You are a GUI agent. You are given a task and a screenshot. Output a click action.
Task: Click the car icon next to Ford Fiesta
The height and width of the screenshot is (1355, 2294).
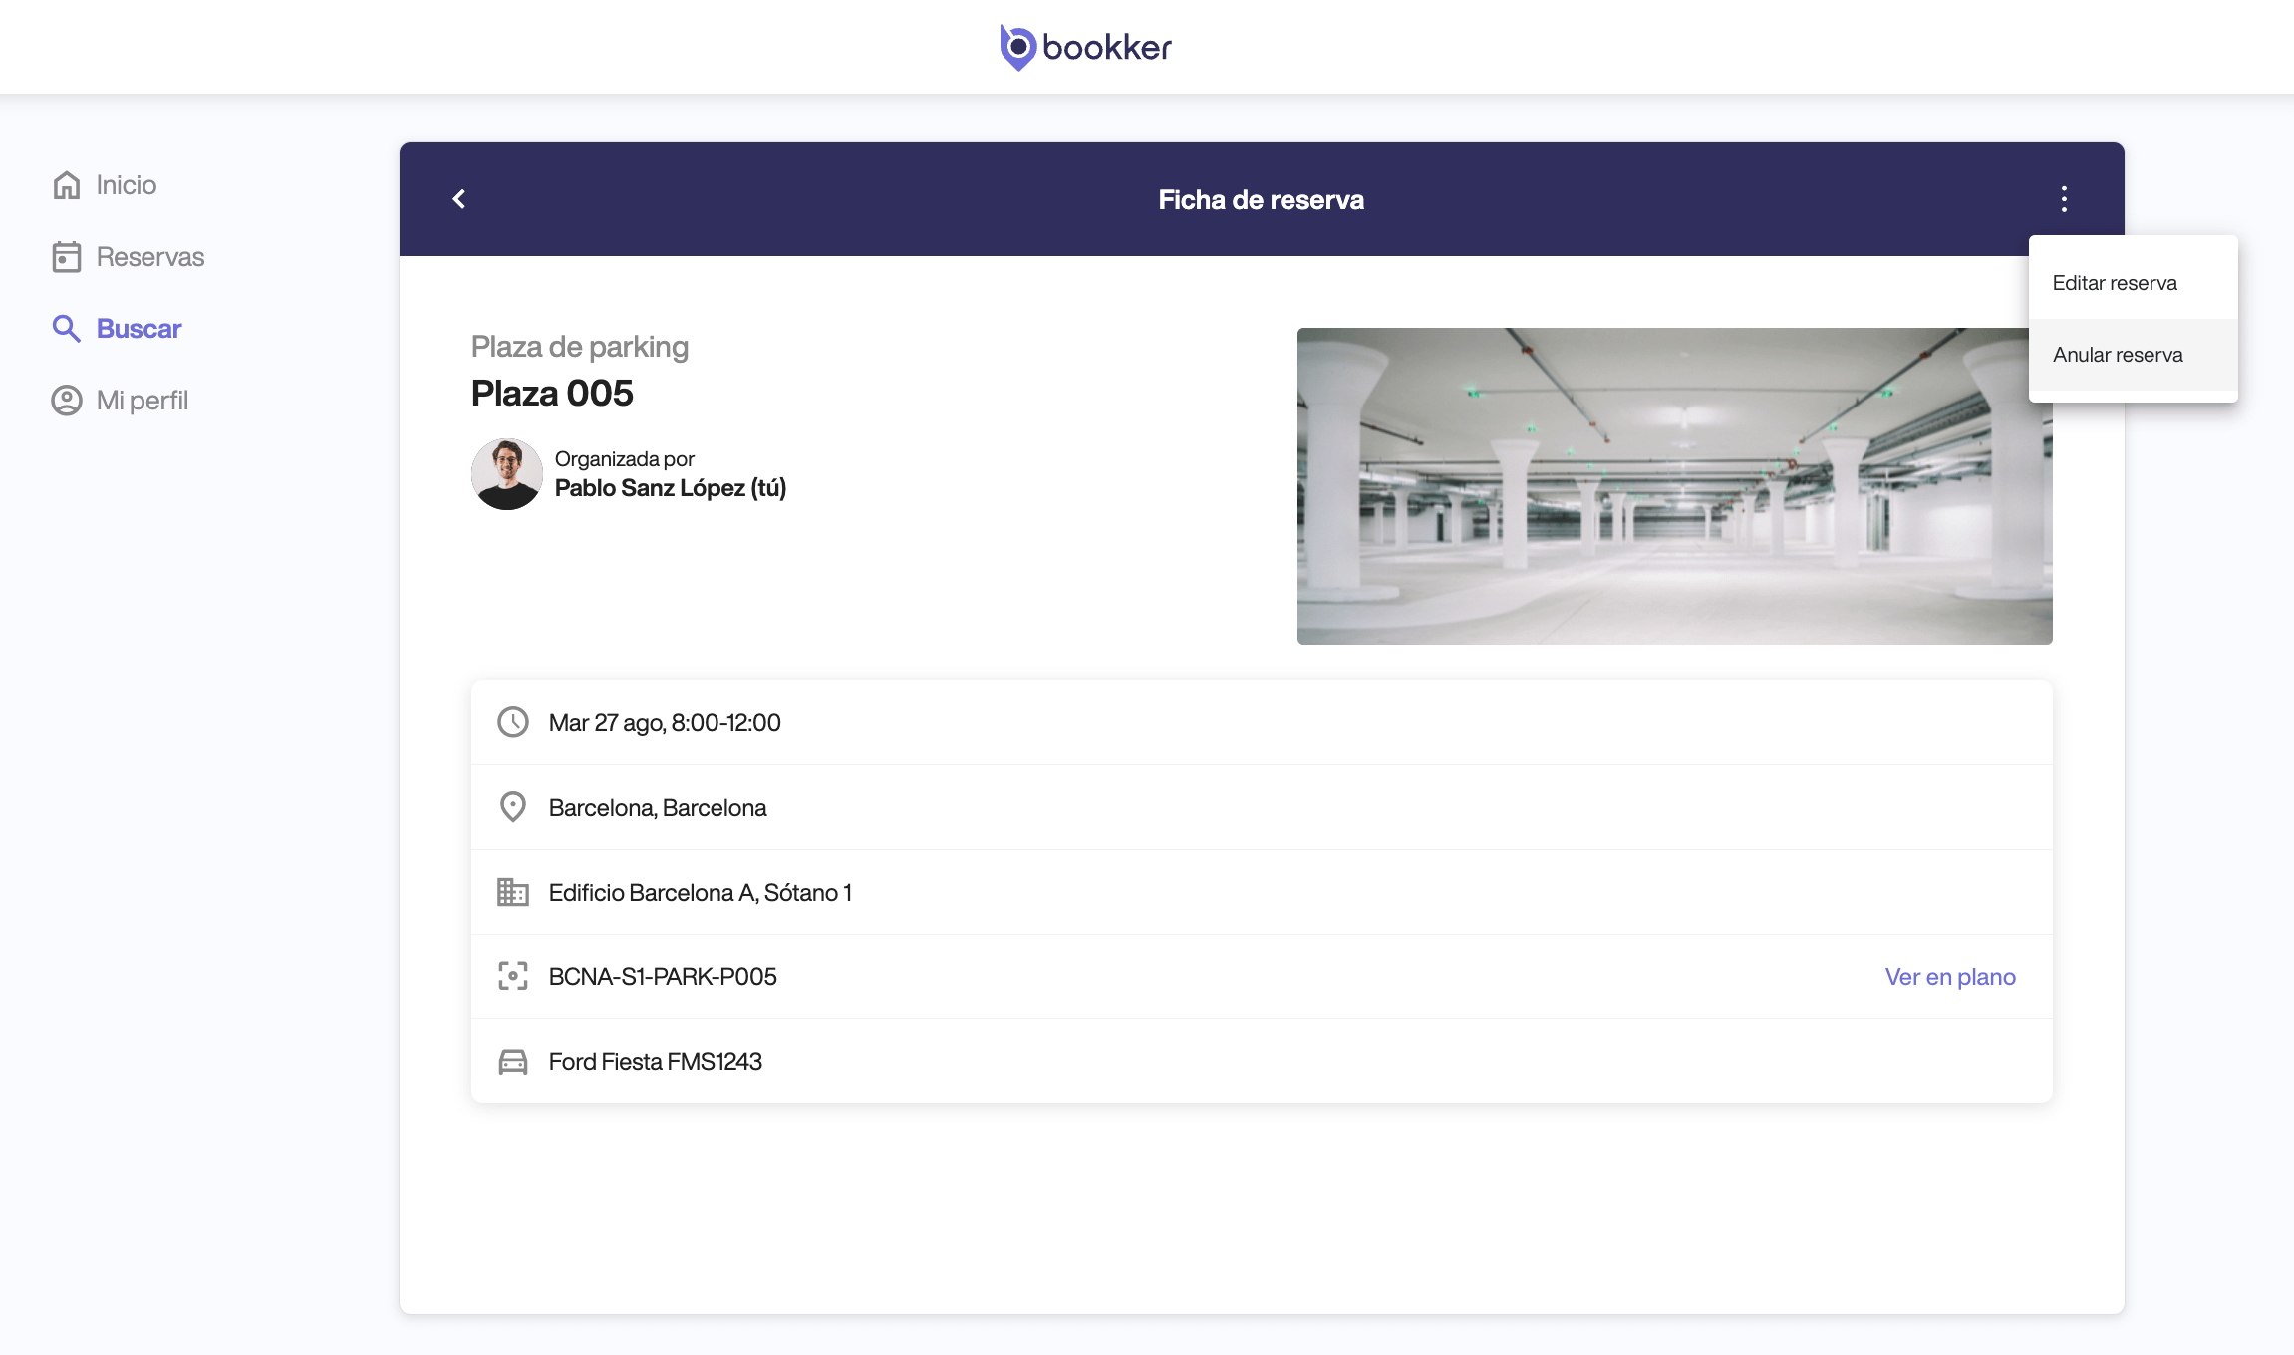click(x=513, y=1062)
